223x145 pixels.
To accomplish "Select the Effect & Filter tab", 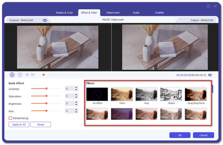I will (89, 13).
